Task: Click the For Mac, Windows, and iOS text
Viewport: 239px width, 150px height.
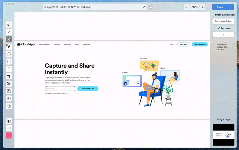Action: click(x=57, y=93)
